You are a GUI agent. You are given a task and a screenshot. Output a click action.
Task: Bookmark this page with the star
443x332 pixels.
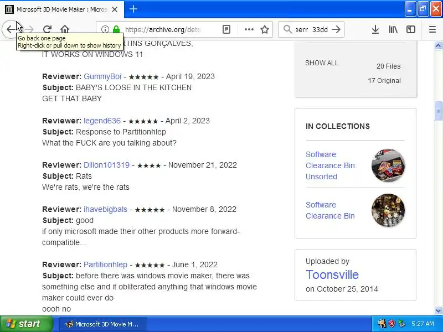point(265,29)
